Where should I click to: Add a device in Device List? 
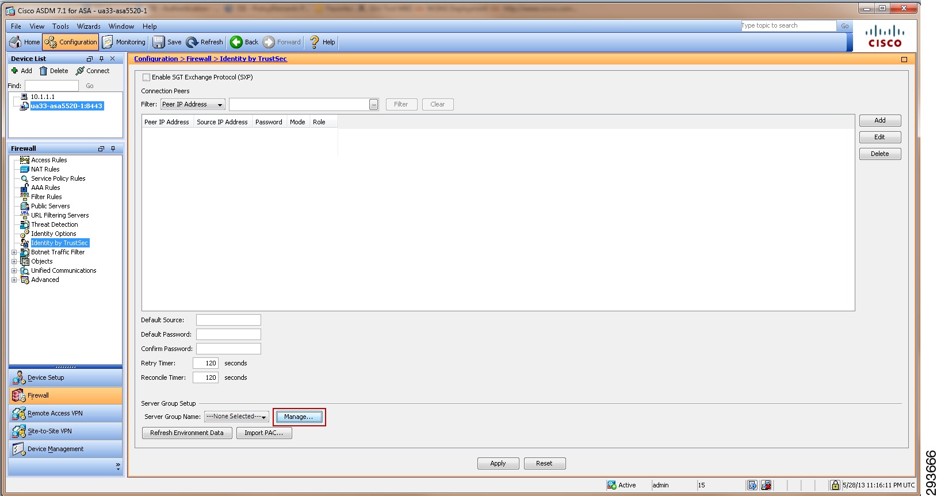pyautogui.click(x=22, y=71)
